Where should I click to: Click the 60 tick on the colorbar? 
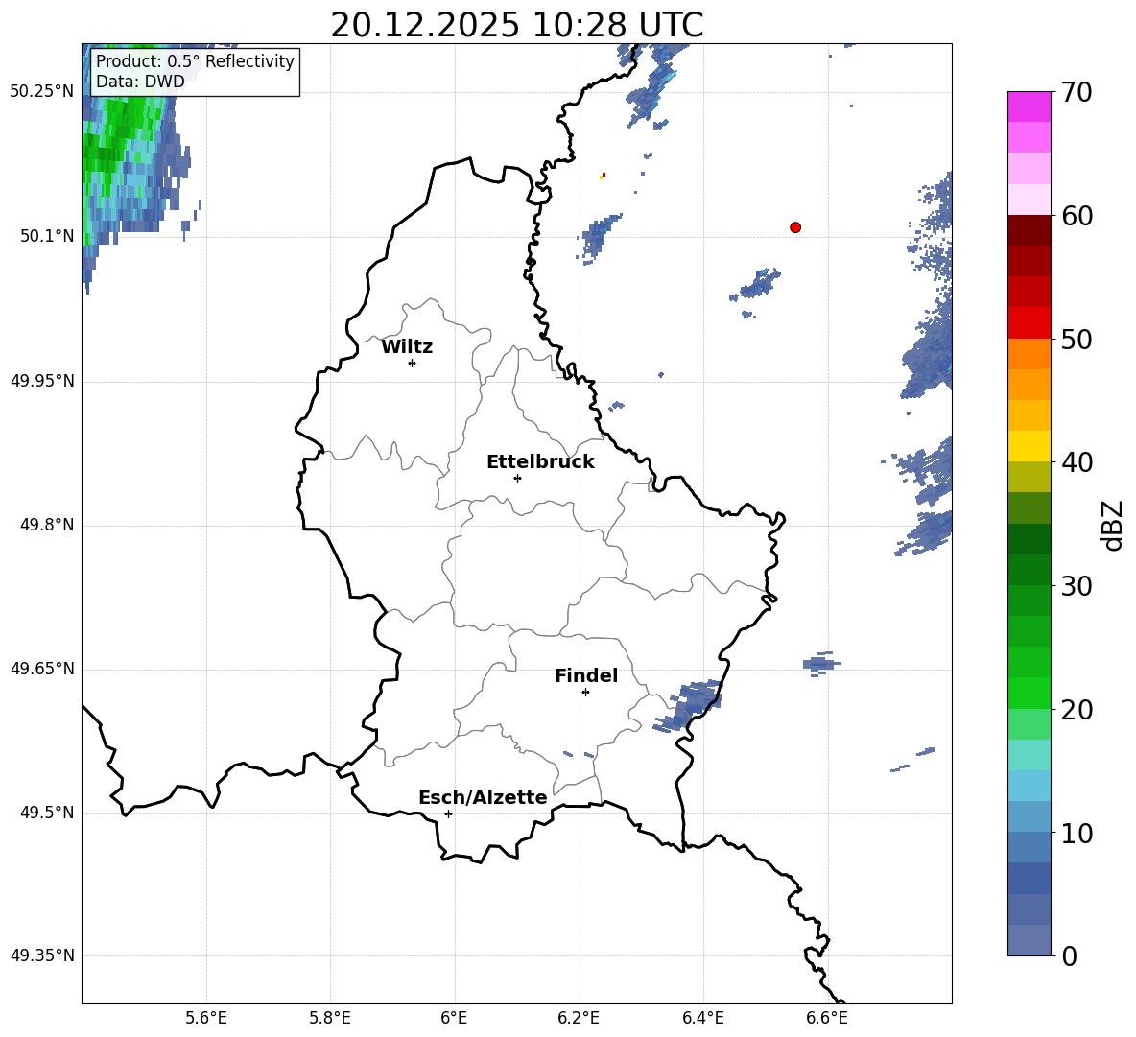1077,216
